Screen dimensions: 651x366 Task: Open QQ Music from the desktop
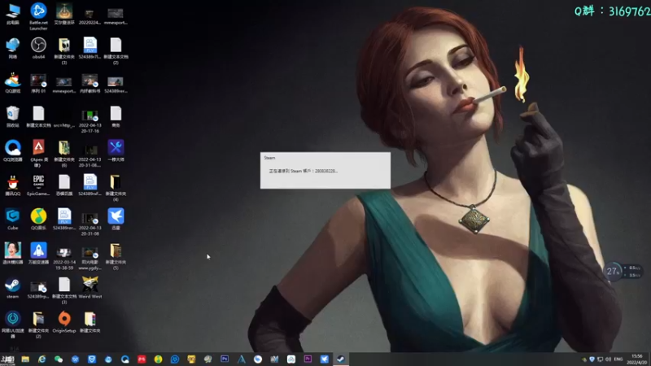(38, 219)
